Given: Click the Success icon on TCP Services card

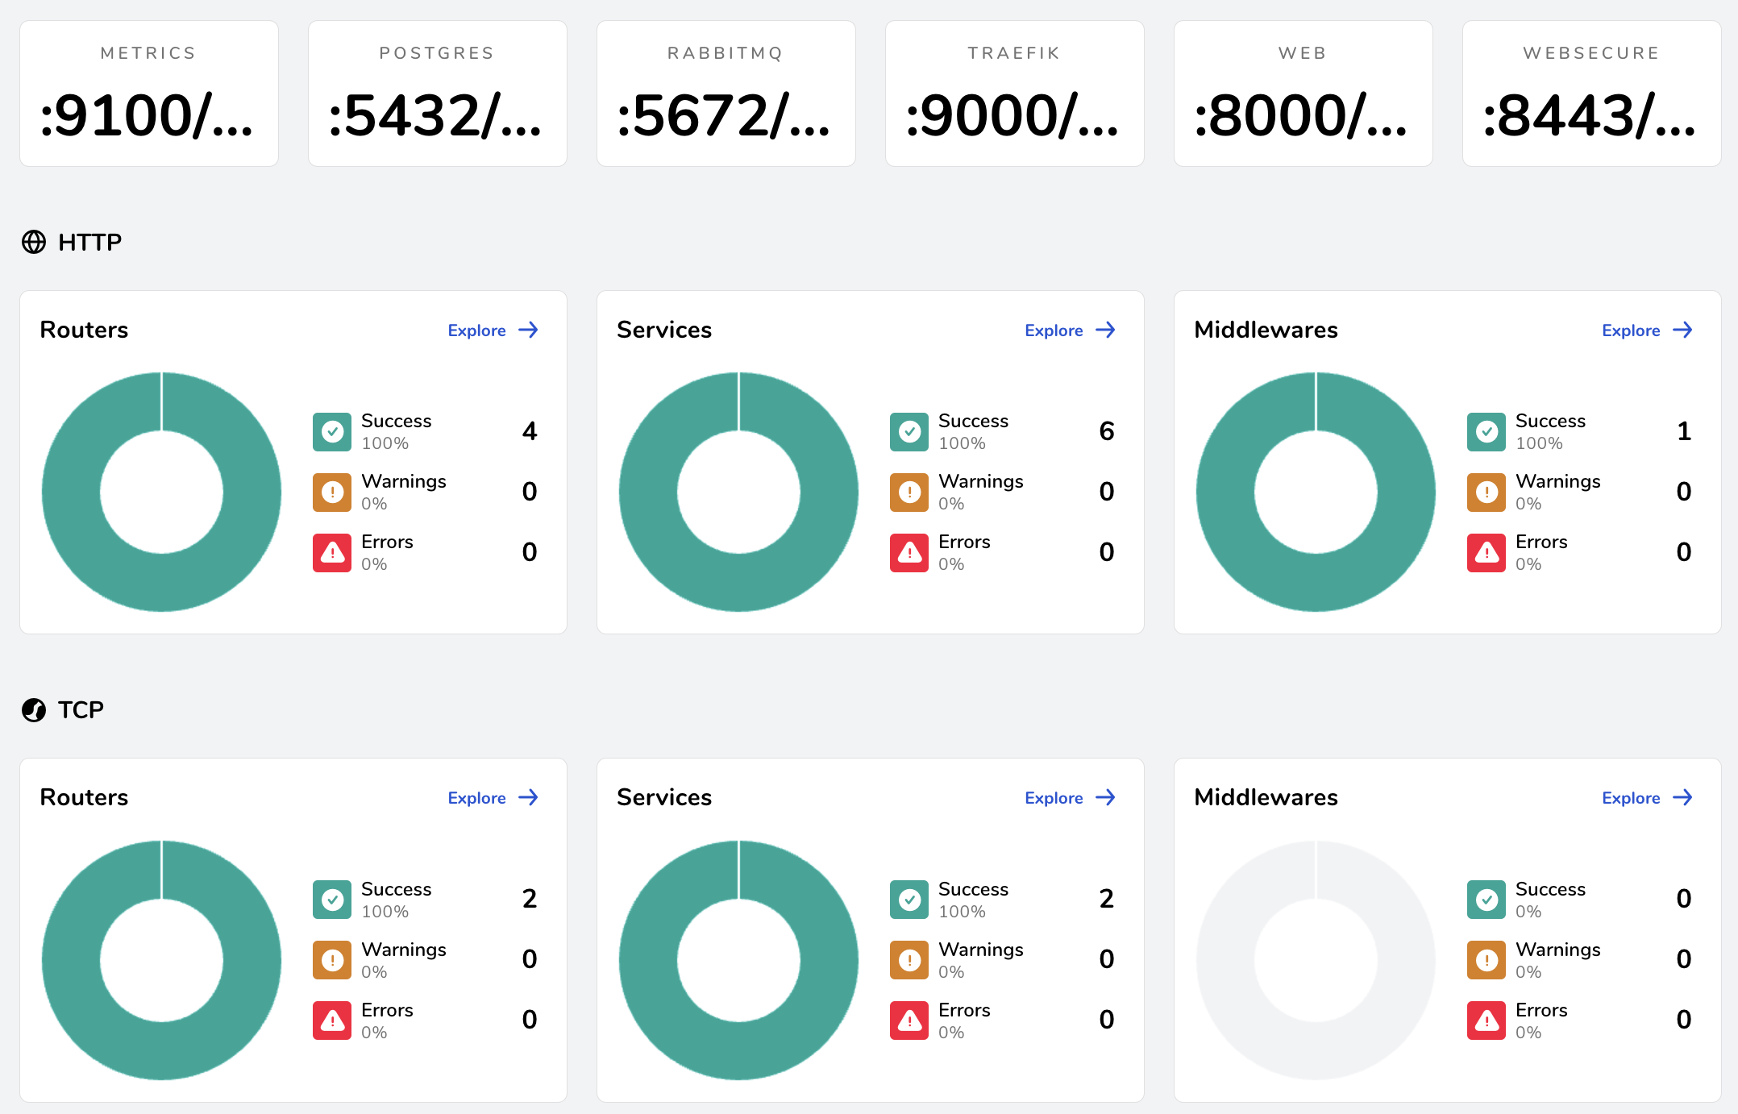Looking at the screenshot, I should (908, 900).
